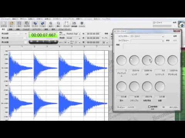Screen dimensions: 185x138
Task: Click the LPF knob showing 22050 Hz
Action: [147, 60]
